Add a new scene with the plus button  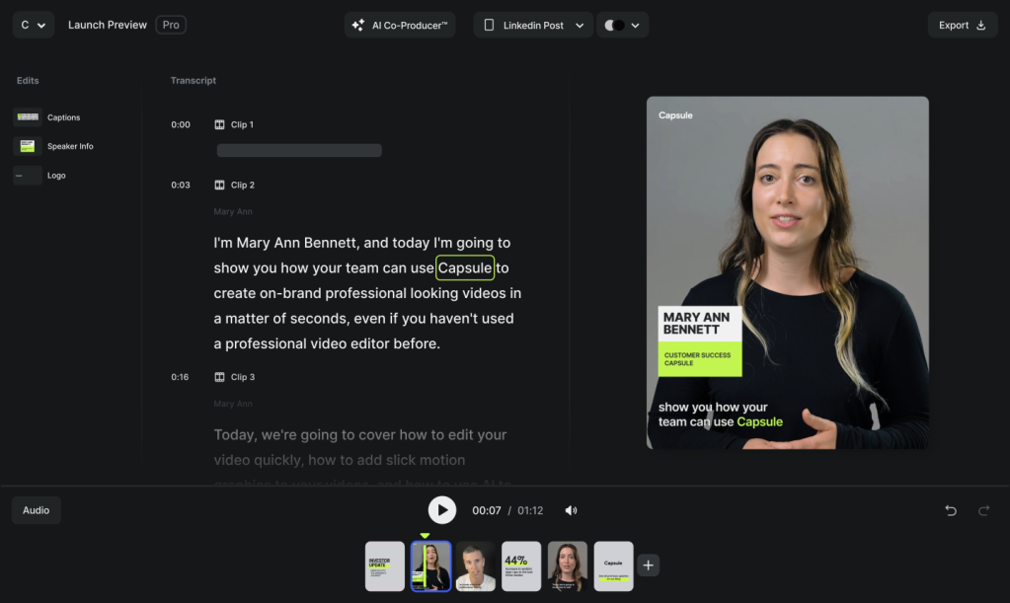[648, 565]
